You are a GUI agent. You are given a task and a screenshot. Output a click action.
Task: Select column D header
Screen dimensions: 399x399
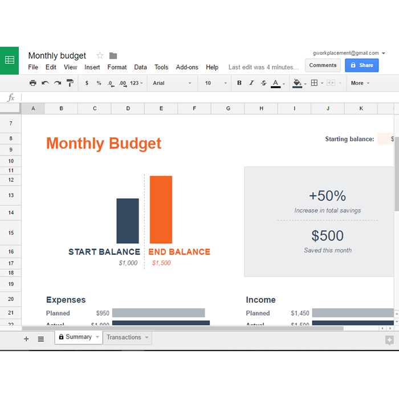pyautogui.click(x=128, y=109)
